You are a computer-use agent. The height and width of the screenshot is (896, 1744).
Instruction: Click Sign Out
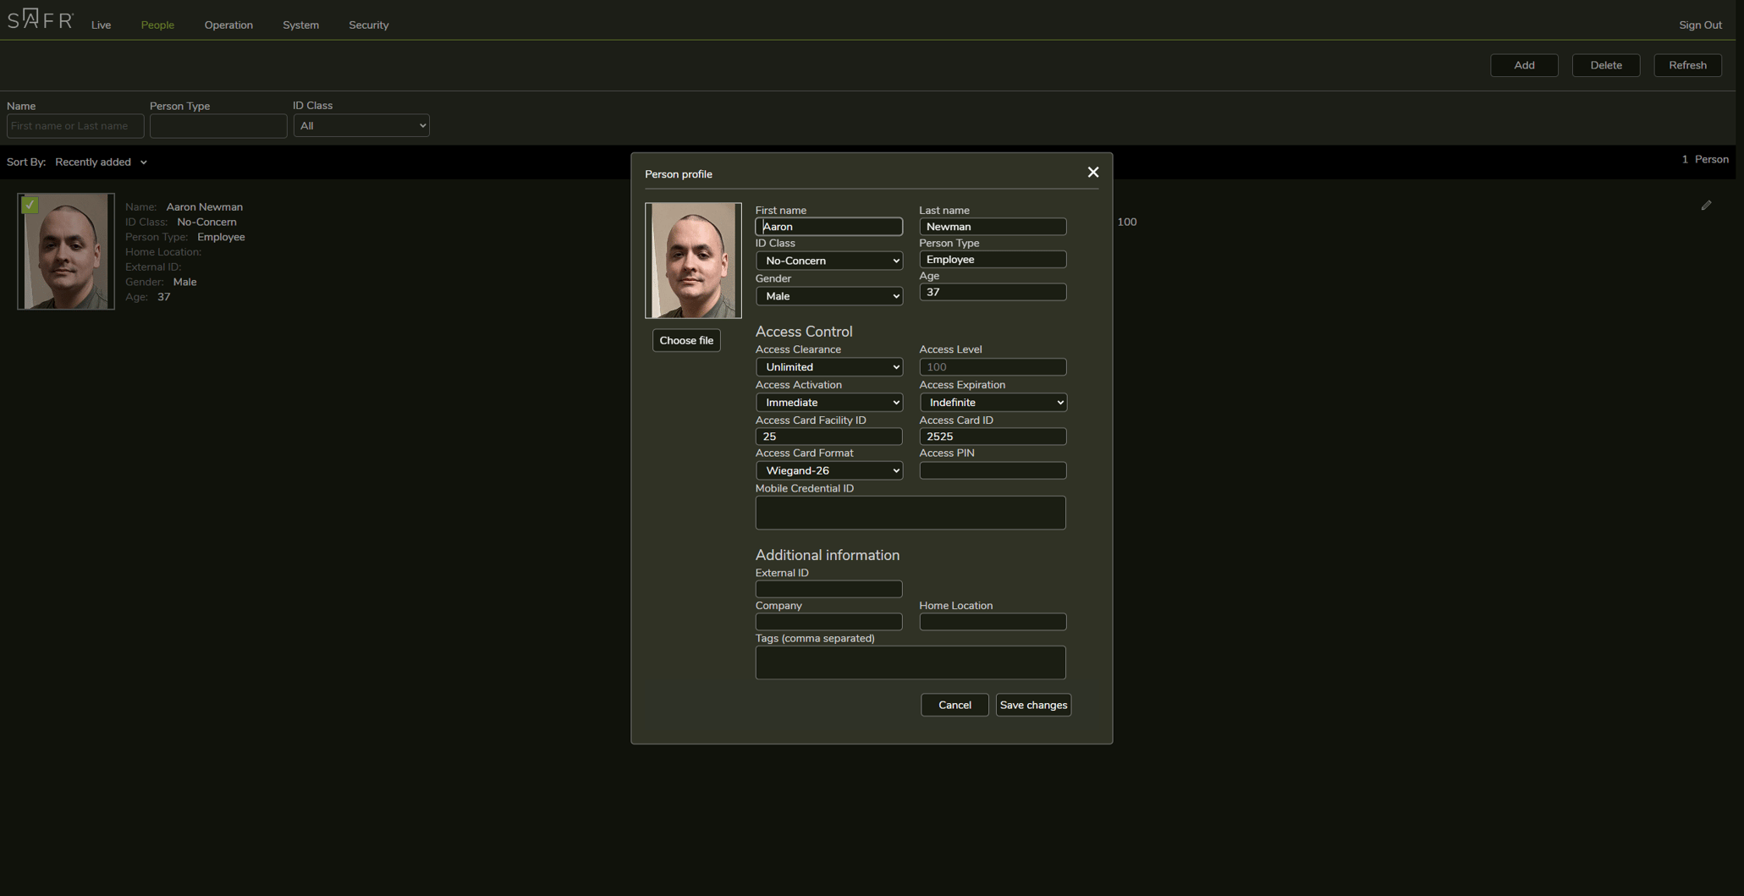(1700, 25)
